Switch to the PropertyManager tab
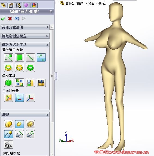The width and height of the screenshot is (154, 156). click(x=11, y=5)
